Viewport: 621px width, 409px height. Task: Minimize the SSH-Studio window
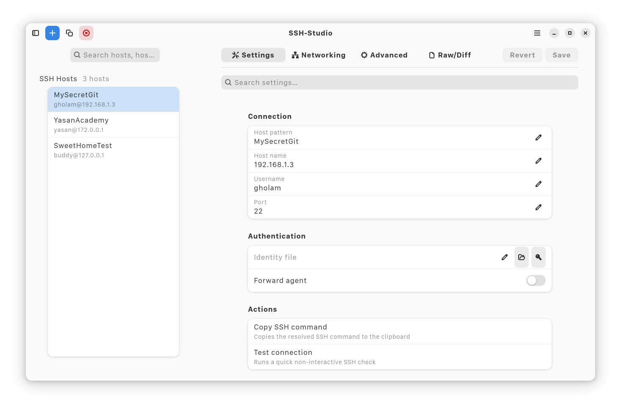(x=554, y=33)
